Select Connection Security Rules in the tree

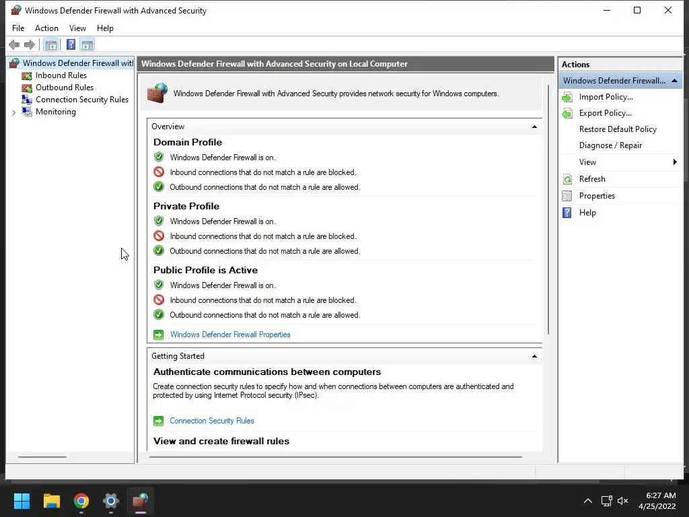click(x=82, y=100)
